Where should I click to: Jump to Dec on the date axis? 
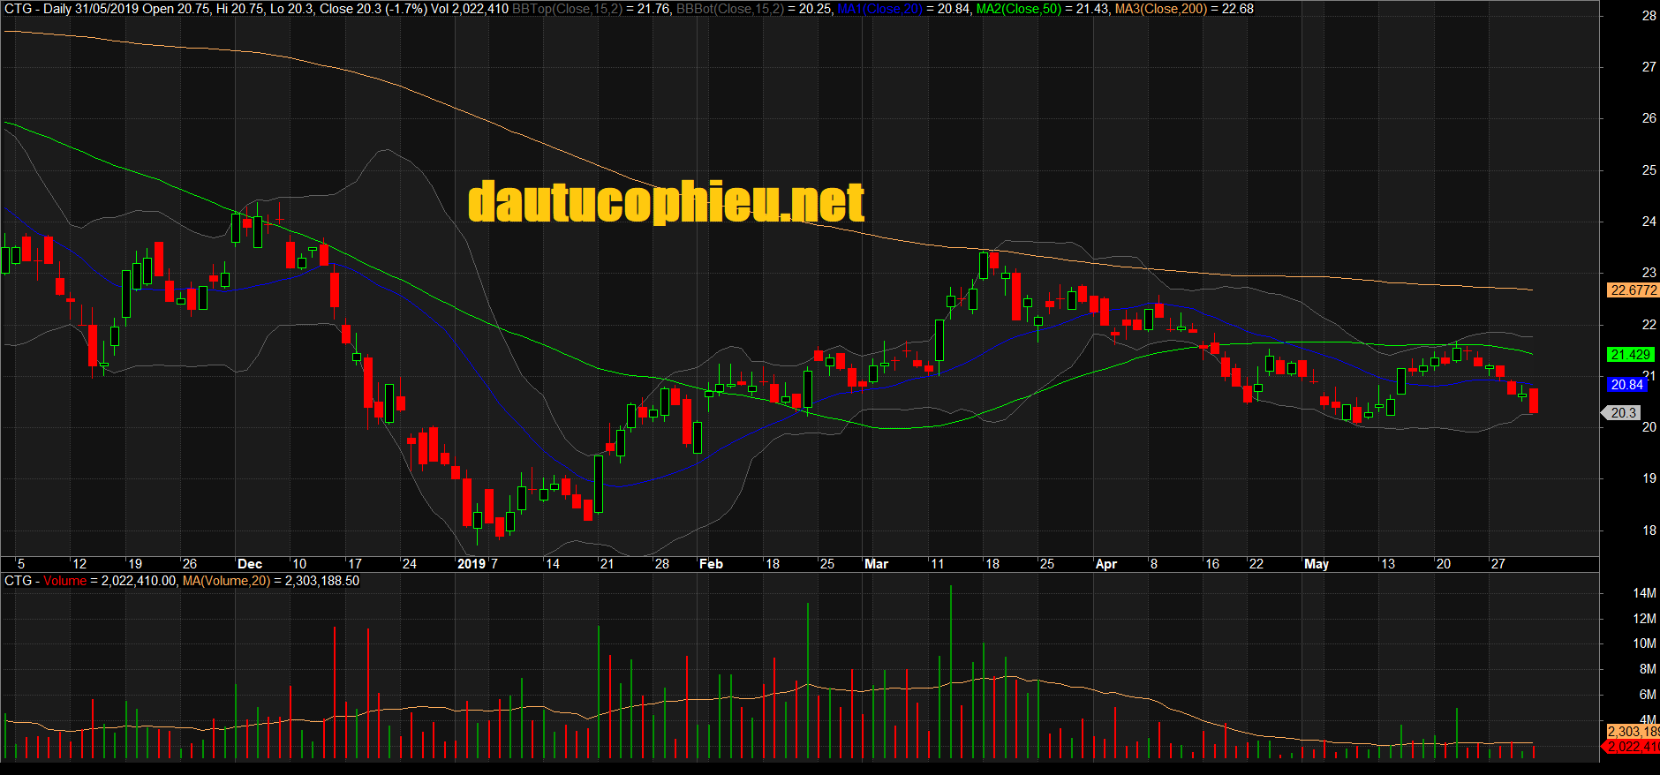point(250,564)
